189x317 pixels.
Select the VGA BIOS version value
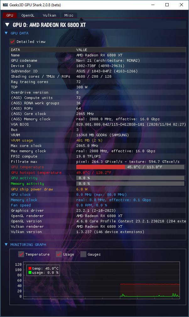131,124
